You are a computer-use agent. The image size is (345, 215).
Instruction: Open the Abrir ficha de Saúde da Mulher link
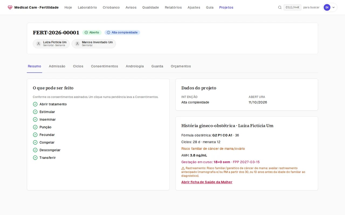[x=207, y=182]
